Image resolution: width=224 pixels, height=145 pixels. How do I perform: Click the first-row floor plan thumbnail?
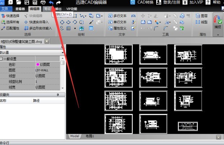(119, 54)
